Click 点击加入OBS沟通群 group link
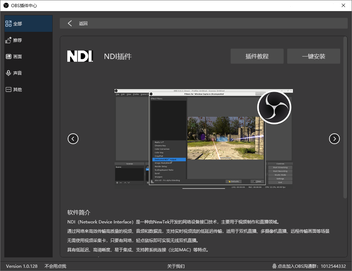 312,266
